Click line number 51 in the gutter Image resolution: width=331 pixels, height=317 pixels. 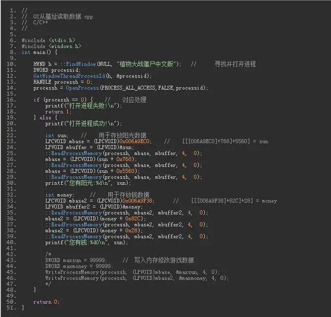point(12,308)
